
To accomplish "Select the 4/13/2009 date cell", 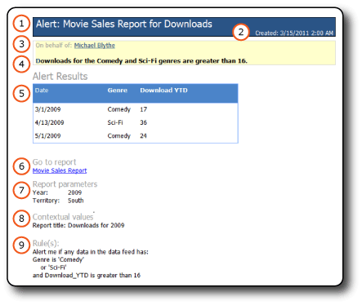I will (49, 122).
